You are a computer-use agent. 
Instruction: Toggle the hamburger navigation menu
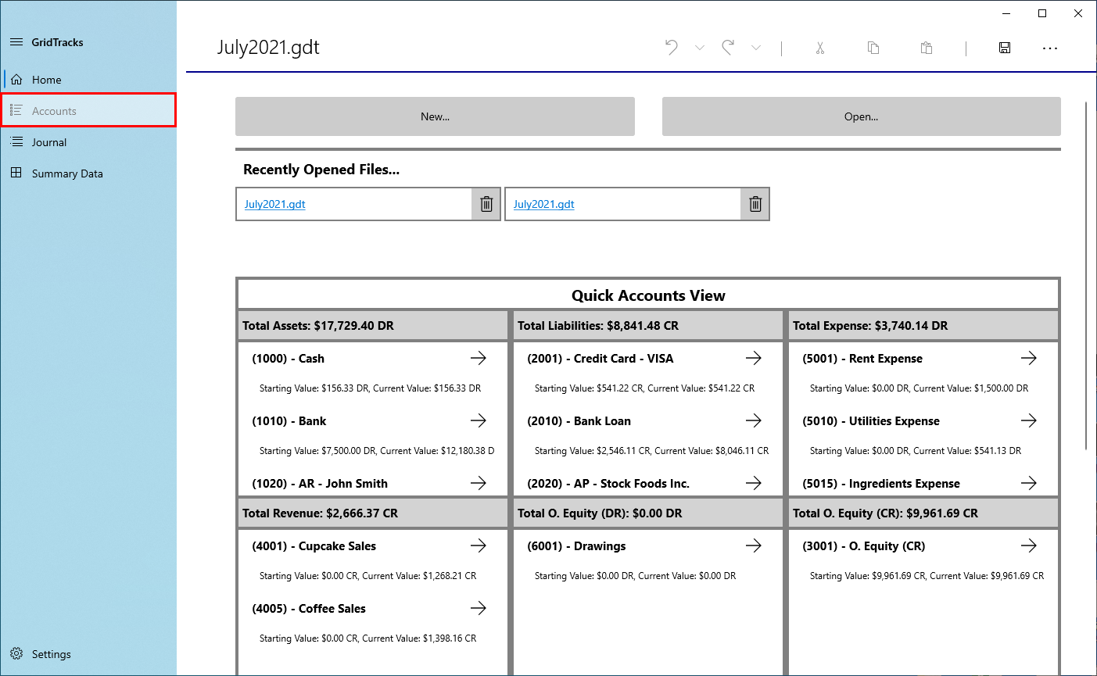(x=16, y=42)
